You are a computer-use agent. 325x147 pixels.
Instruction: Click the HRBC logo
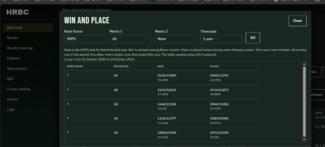tap(17, 12)
